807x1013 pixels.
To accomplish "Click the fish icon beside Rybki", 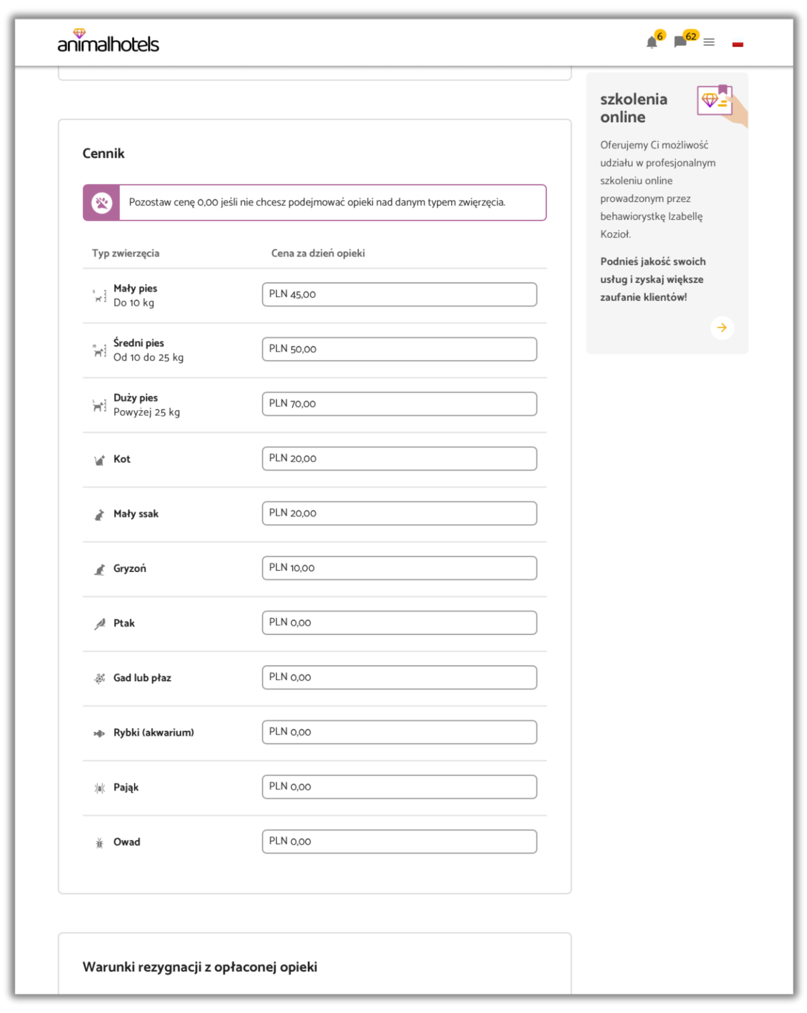I will (x=99, y=734).
